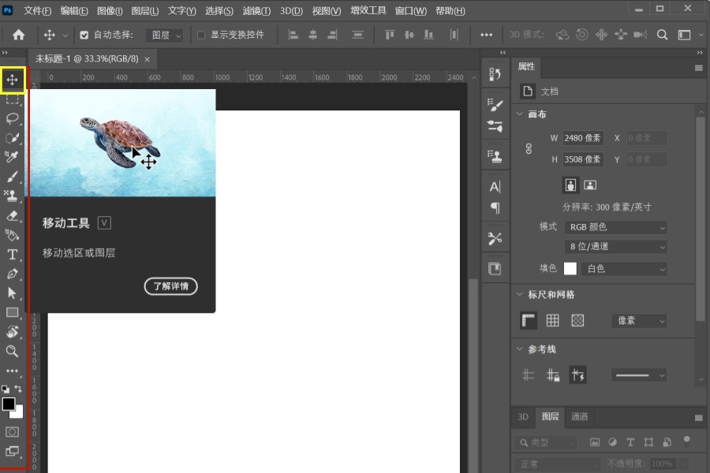Open the 图像(I) menu
The width and height of the screenshot is (710, 473).
[110, 10]
